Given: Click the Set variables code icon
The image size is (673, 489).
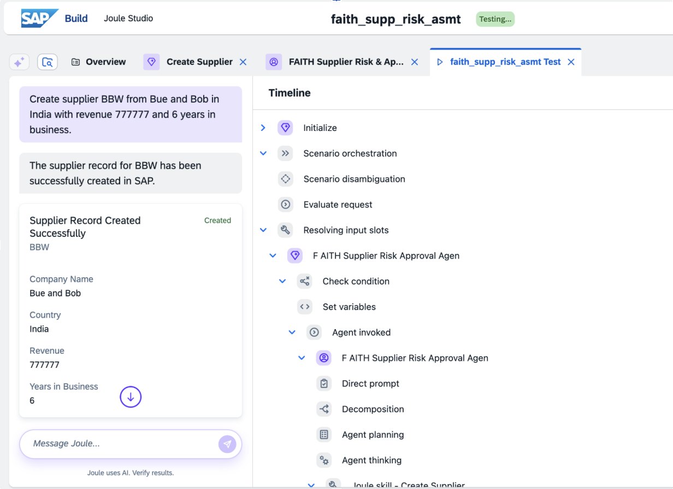Looking at the screenshot, I should coord(304,307).
